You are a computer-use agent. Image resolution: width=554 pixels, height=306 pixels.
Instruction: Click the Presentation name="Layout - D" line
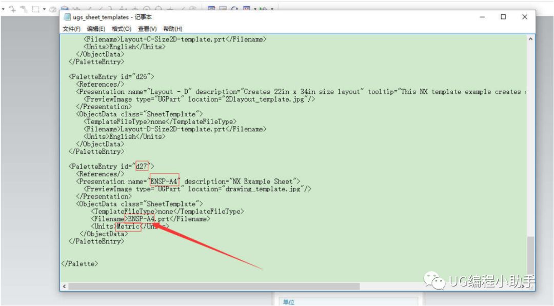pos(302,92)
